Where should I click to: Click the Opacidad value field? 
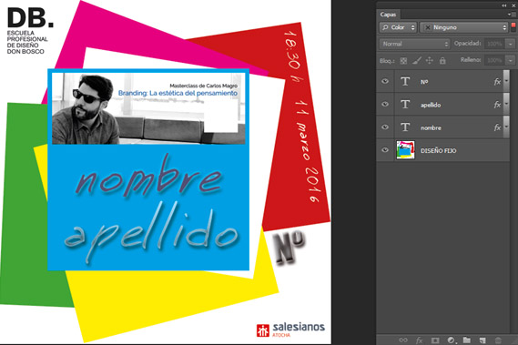(494, 44)
